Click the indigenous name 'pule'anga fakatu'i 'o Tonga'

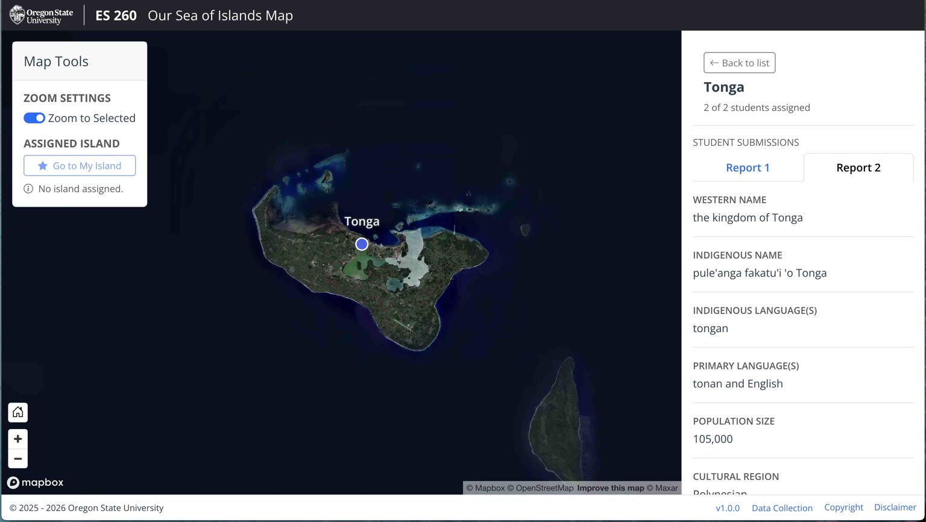point(760,273)
